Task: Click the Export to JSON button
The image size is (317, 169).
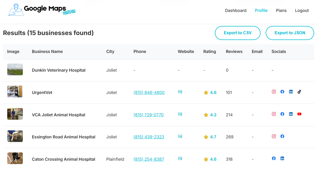Action: (x=290, y=33)
